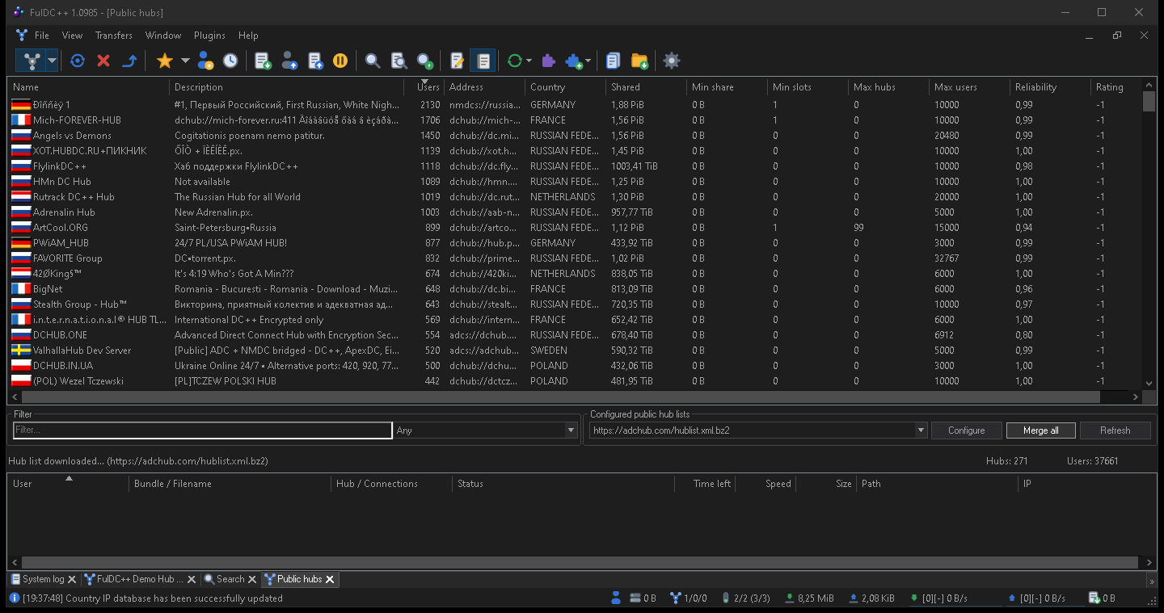
Task: Click the blue open file list icon
Action: click(613, 61)
